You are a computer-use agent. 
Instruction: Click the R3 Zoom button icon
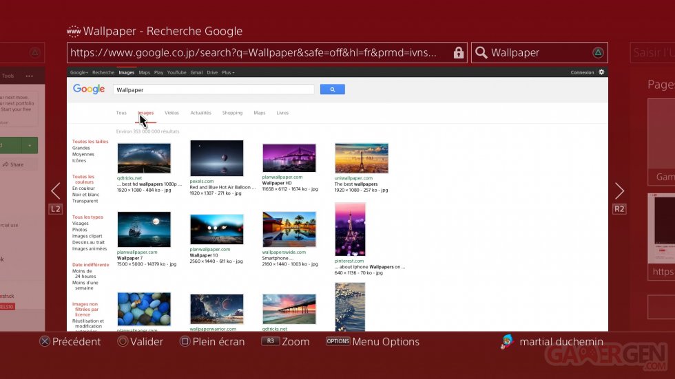click(270, 341)
